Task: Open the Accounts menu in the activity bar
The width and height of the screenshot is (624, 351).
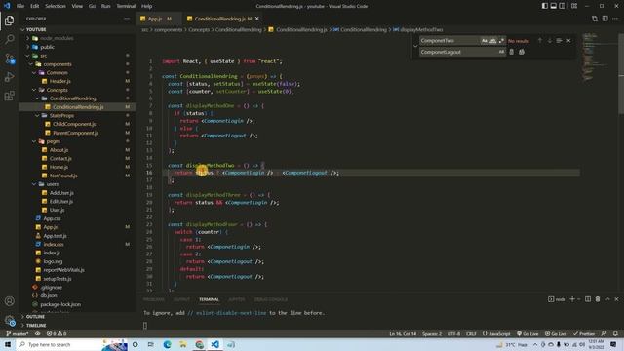Action: [9, 301]
